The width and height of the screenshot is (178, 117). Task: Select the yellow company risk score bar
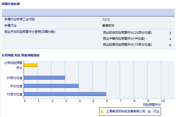(31, 65)
